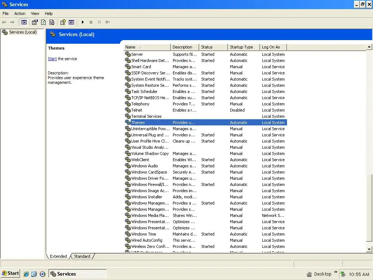Click the Pause Service toolbar icon
373x280 pixels.
click(99, 22)
